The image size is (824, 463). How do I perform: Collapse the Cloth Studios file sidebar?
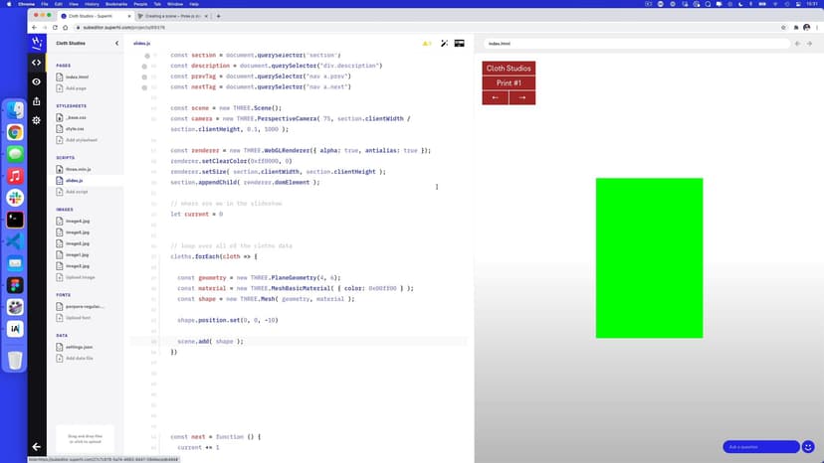click(x=116, y=44)
